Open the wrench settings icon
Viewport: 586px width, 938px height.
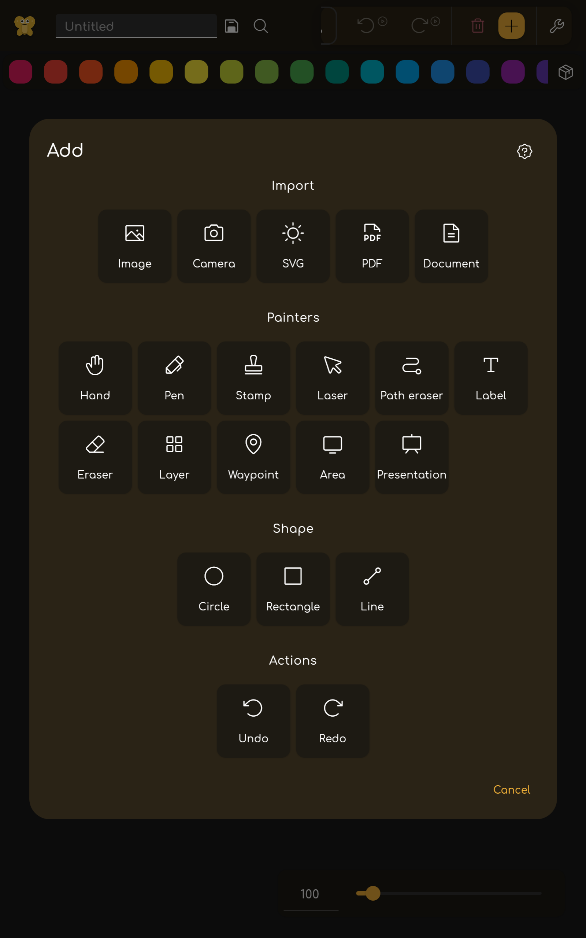point(556,26)
